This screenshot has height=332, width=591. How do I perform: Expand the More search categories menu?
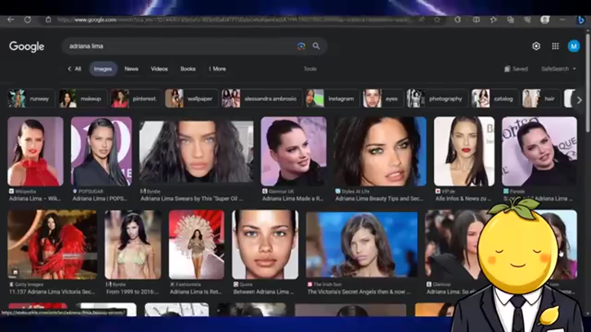click(x=217, y=69)
